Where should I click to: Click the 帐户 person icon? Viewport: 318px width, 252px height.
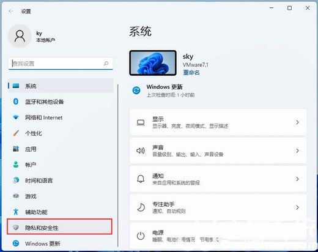tap(16, 165)
